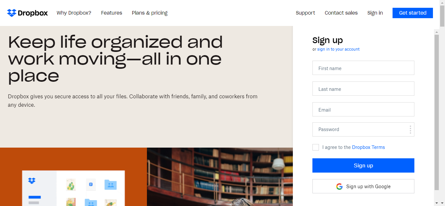
Task: Click "Sign in" in the top navigation
Action: tap(375, 13)
